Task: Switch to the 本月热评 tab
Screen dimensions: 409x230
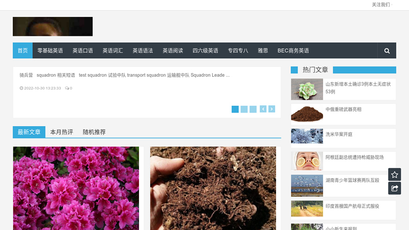Action: 61,132
